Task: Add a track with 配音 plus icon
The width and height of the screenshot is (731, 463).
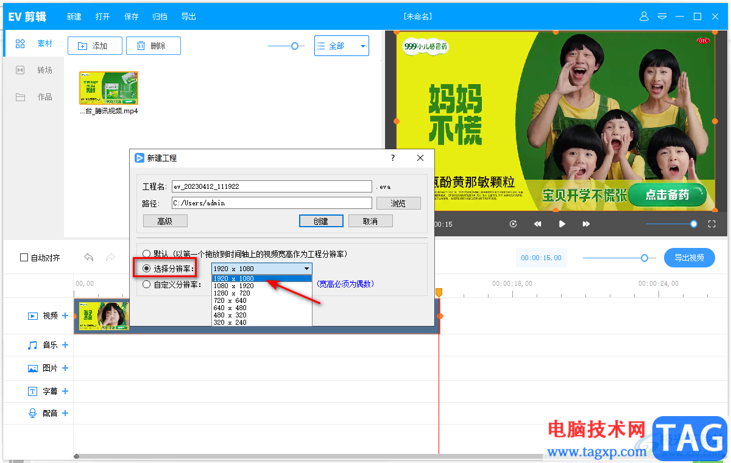Action: coord(65,413)
